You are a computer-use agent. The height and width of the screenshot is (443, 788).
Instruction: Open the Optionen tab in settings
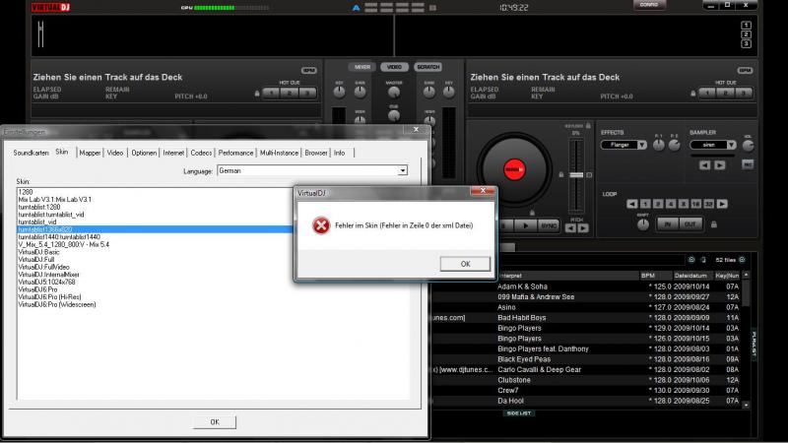point(144,153)
